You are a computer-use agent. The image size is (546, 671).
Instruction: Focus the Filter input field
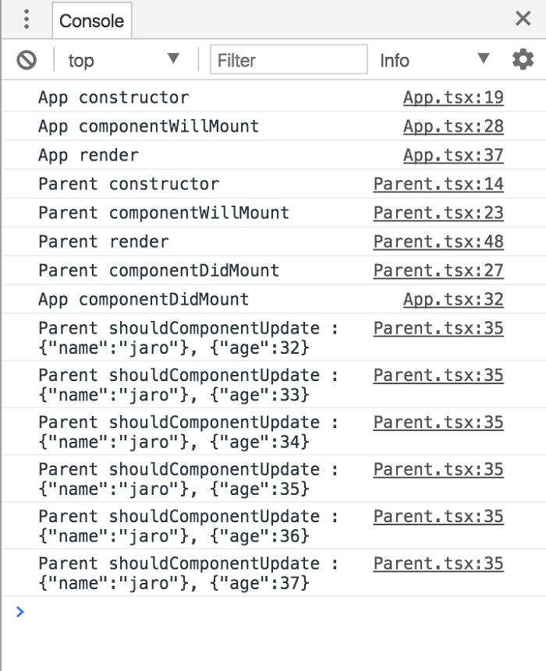(289, 60)
